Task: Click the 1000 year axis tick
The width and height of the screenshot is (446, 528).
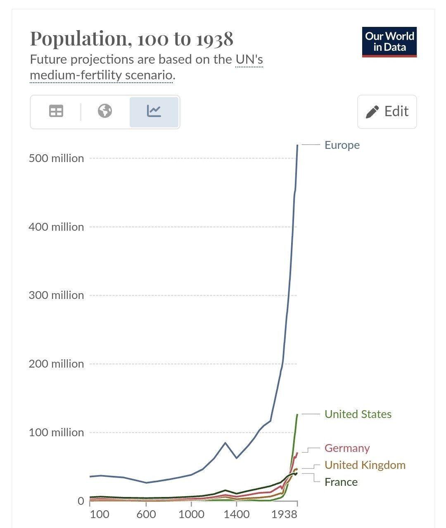Action: point(192,514)
